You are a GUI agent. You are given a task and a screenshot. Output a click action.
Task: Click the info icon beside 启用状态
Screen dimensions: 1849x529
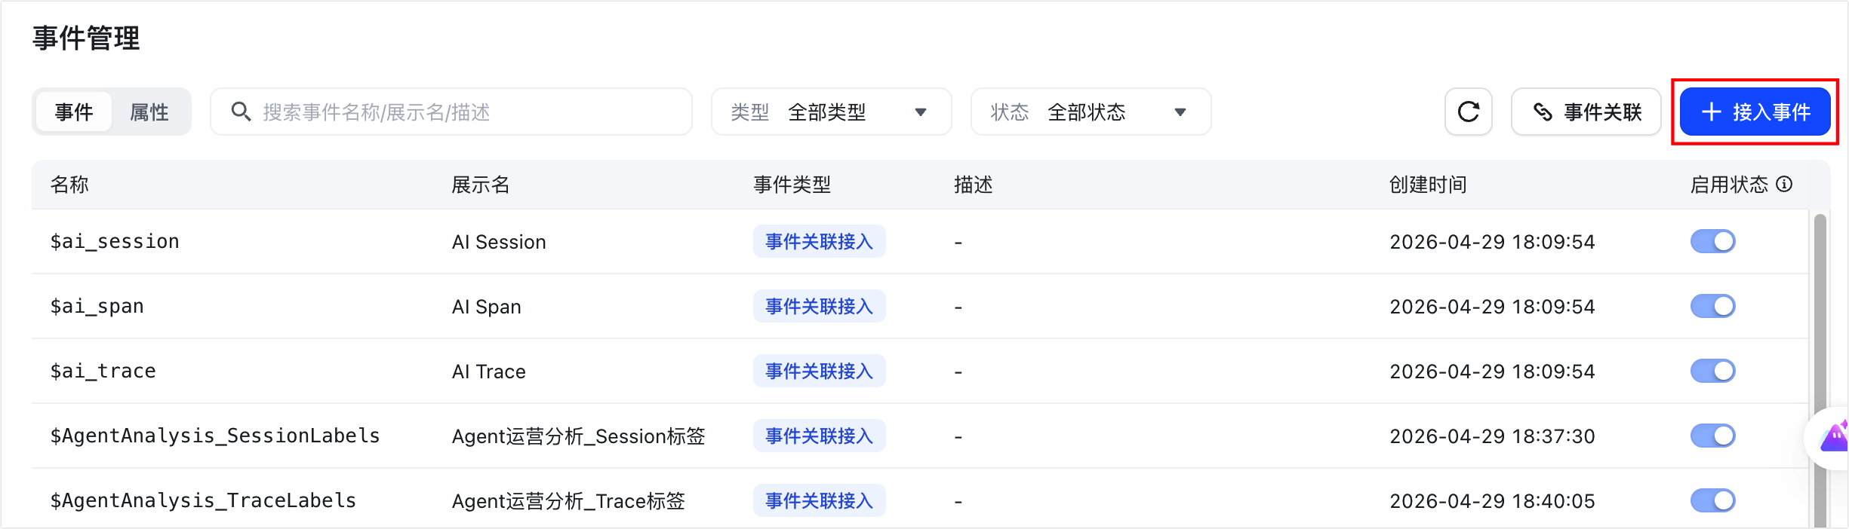pyautogui.click(x=1784, y=185)
